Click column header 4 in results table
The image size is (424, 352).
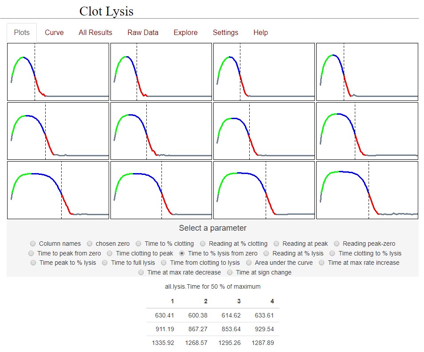tap(272, 301)
